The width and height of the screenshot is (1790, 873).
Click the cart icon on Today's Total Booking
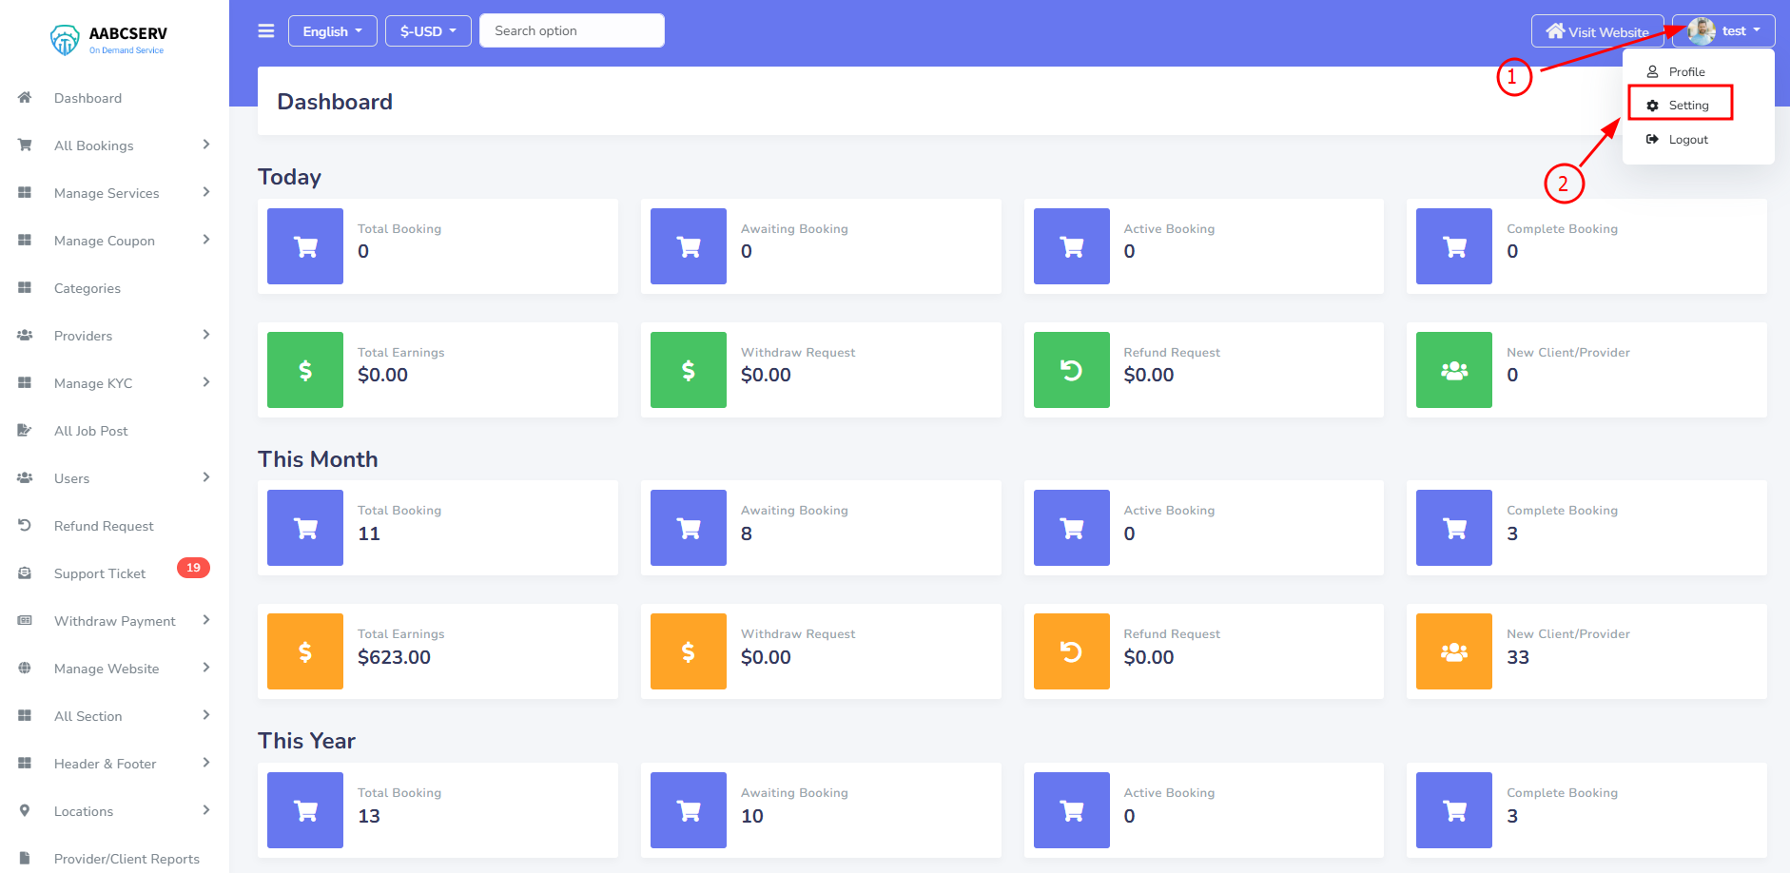305,246
